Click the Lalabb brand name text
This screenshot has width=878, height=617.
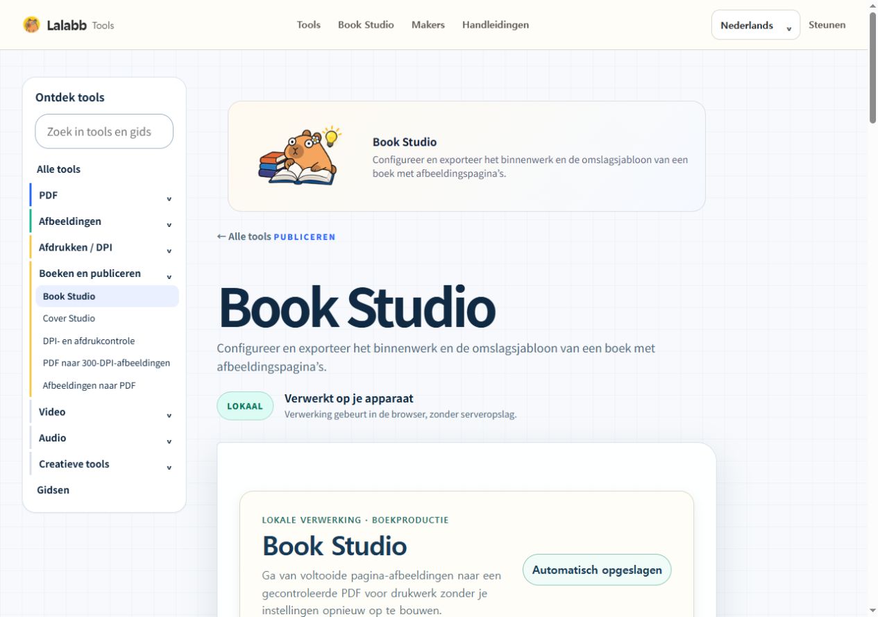(x=67, y=25)
